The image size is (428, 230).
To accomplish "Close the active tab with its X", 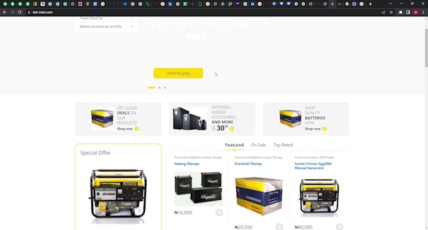I will click(x=332, y=4).
